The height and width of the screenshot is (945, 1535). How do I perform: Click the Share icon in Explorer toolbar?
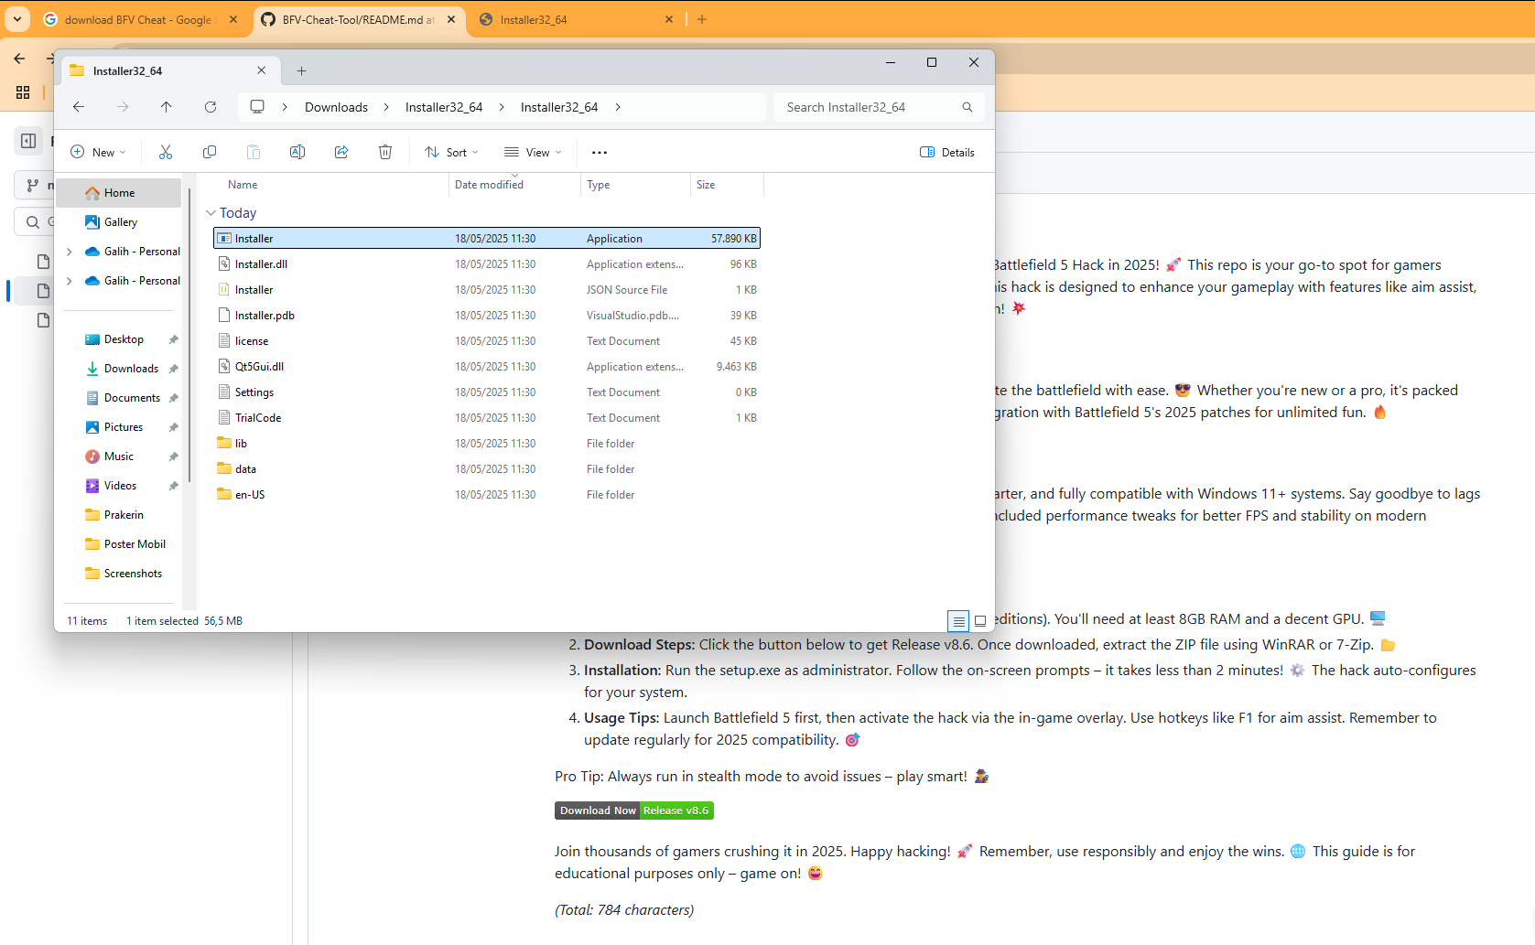click(x=341, y=152)
